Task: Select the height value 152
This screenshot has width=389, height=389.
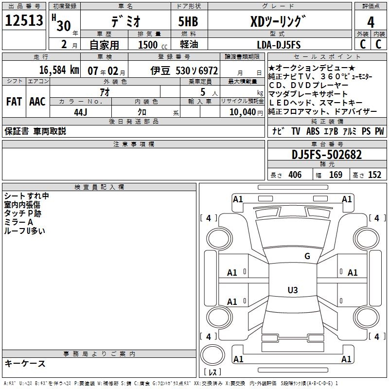Action: (374, 175)
